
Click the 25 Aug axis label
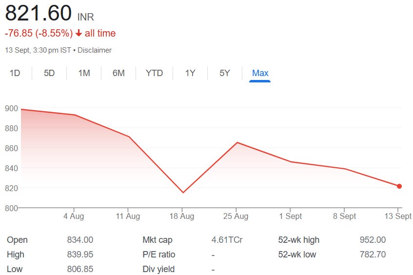[x=236, y=216]
